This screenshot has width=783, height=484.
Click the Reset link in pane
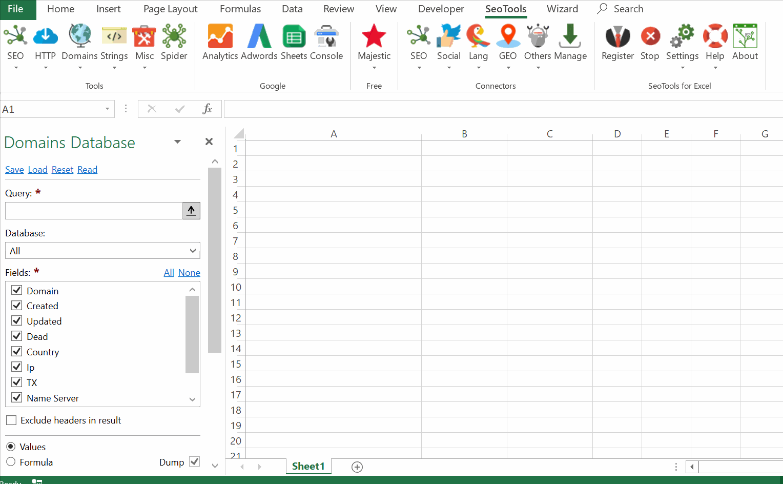(x=63, y=170)
